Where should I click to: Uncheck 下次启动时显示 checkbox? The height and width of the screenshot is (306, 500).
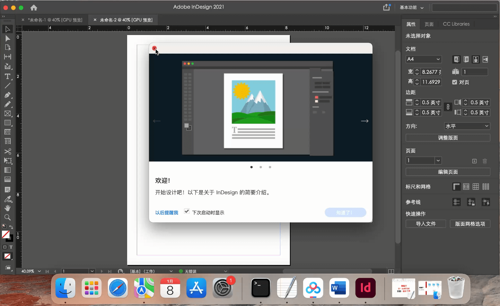(x=187, y=211)
